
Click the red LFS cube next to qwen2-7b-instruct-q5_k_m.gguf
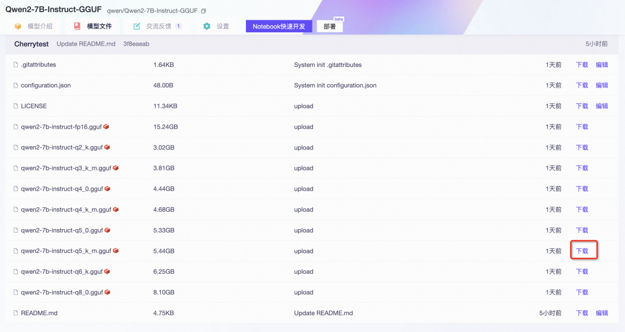click(x=116, y=251)
